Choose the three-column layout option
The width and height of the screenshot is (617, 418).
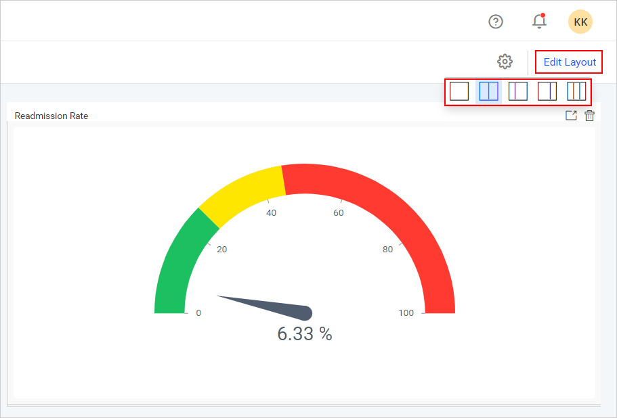(576, 91)
